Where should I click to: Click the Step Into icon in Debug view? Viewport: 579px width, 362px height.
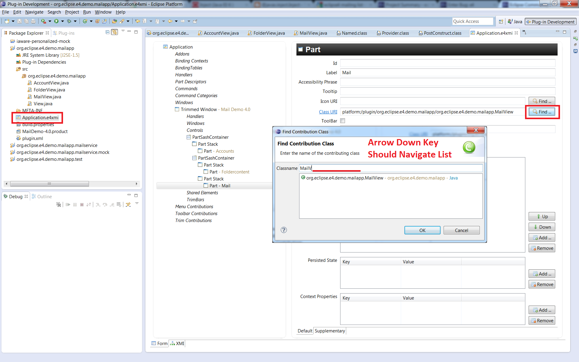(x=98, y=205)
